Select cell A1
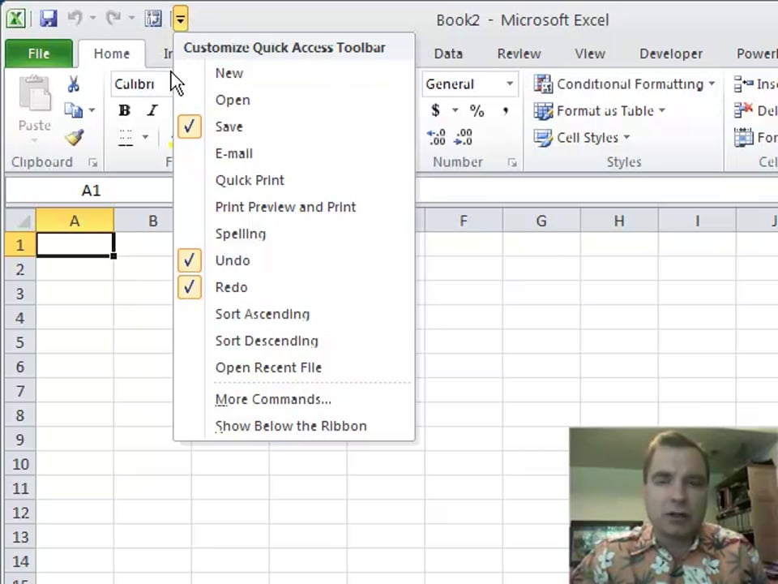 click(75, 244)
